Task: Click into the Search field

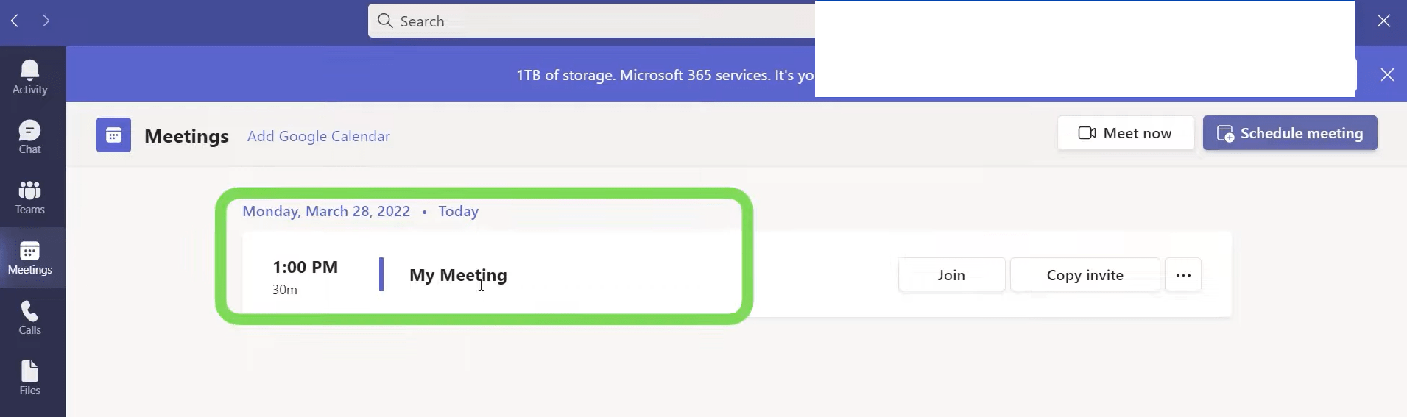Action: tap(591, 21)
